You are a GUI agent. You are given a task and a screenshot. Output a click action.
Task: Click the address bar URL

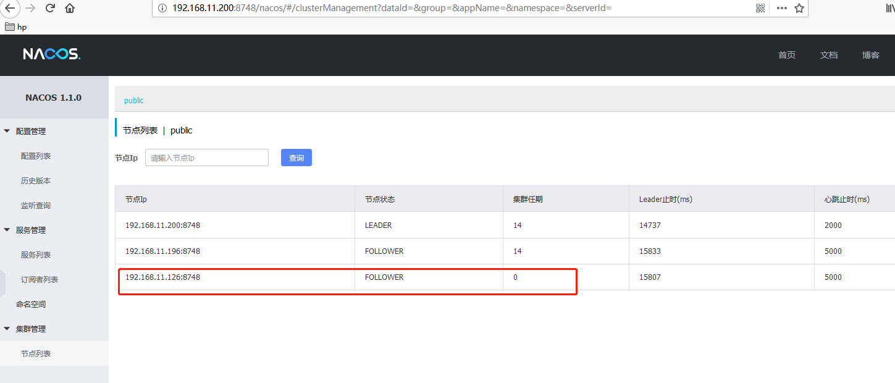[392, 8]
